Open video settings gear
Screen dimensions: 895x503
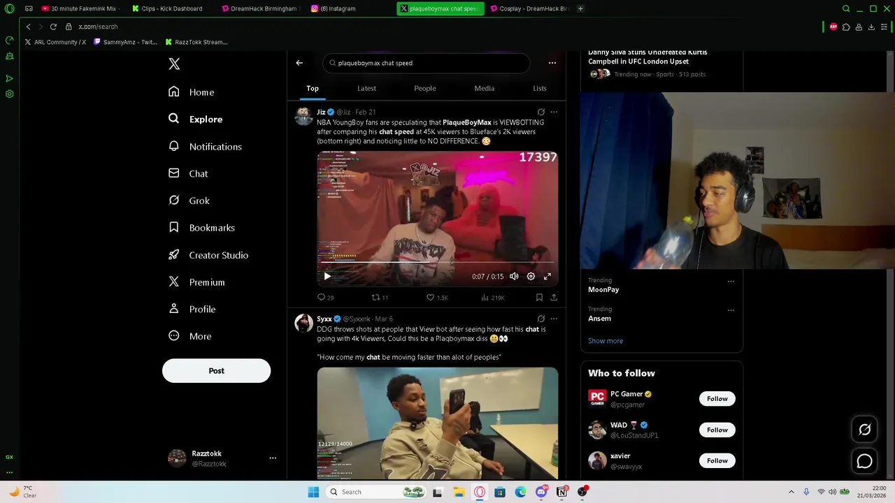531,277
